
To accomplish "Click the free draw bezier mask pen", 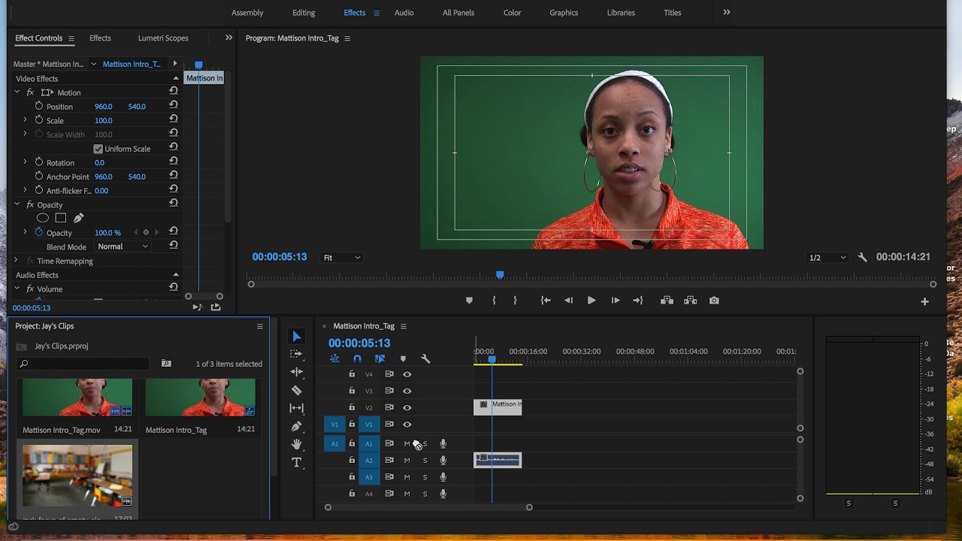I will [78, 218].
